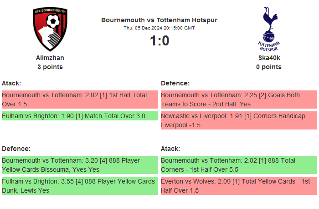The width and height of the screenshot is (319, 209).
Task: Select the 888 Total Corners 1st Half bet
Action: [238, 165]
